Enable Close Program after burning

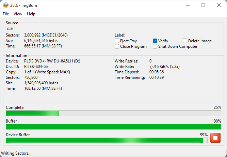(117, 46)
